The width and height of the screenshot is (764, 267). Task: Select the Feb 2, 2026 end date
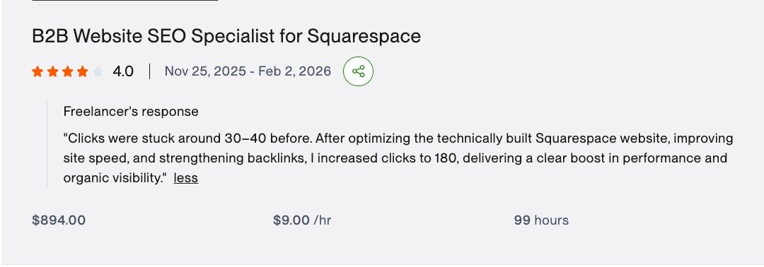[294, 71]
